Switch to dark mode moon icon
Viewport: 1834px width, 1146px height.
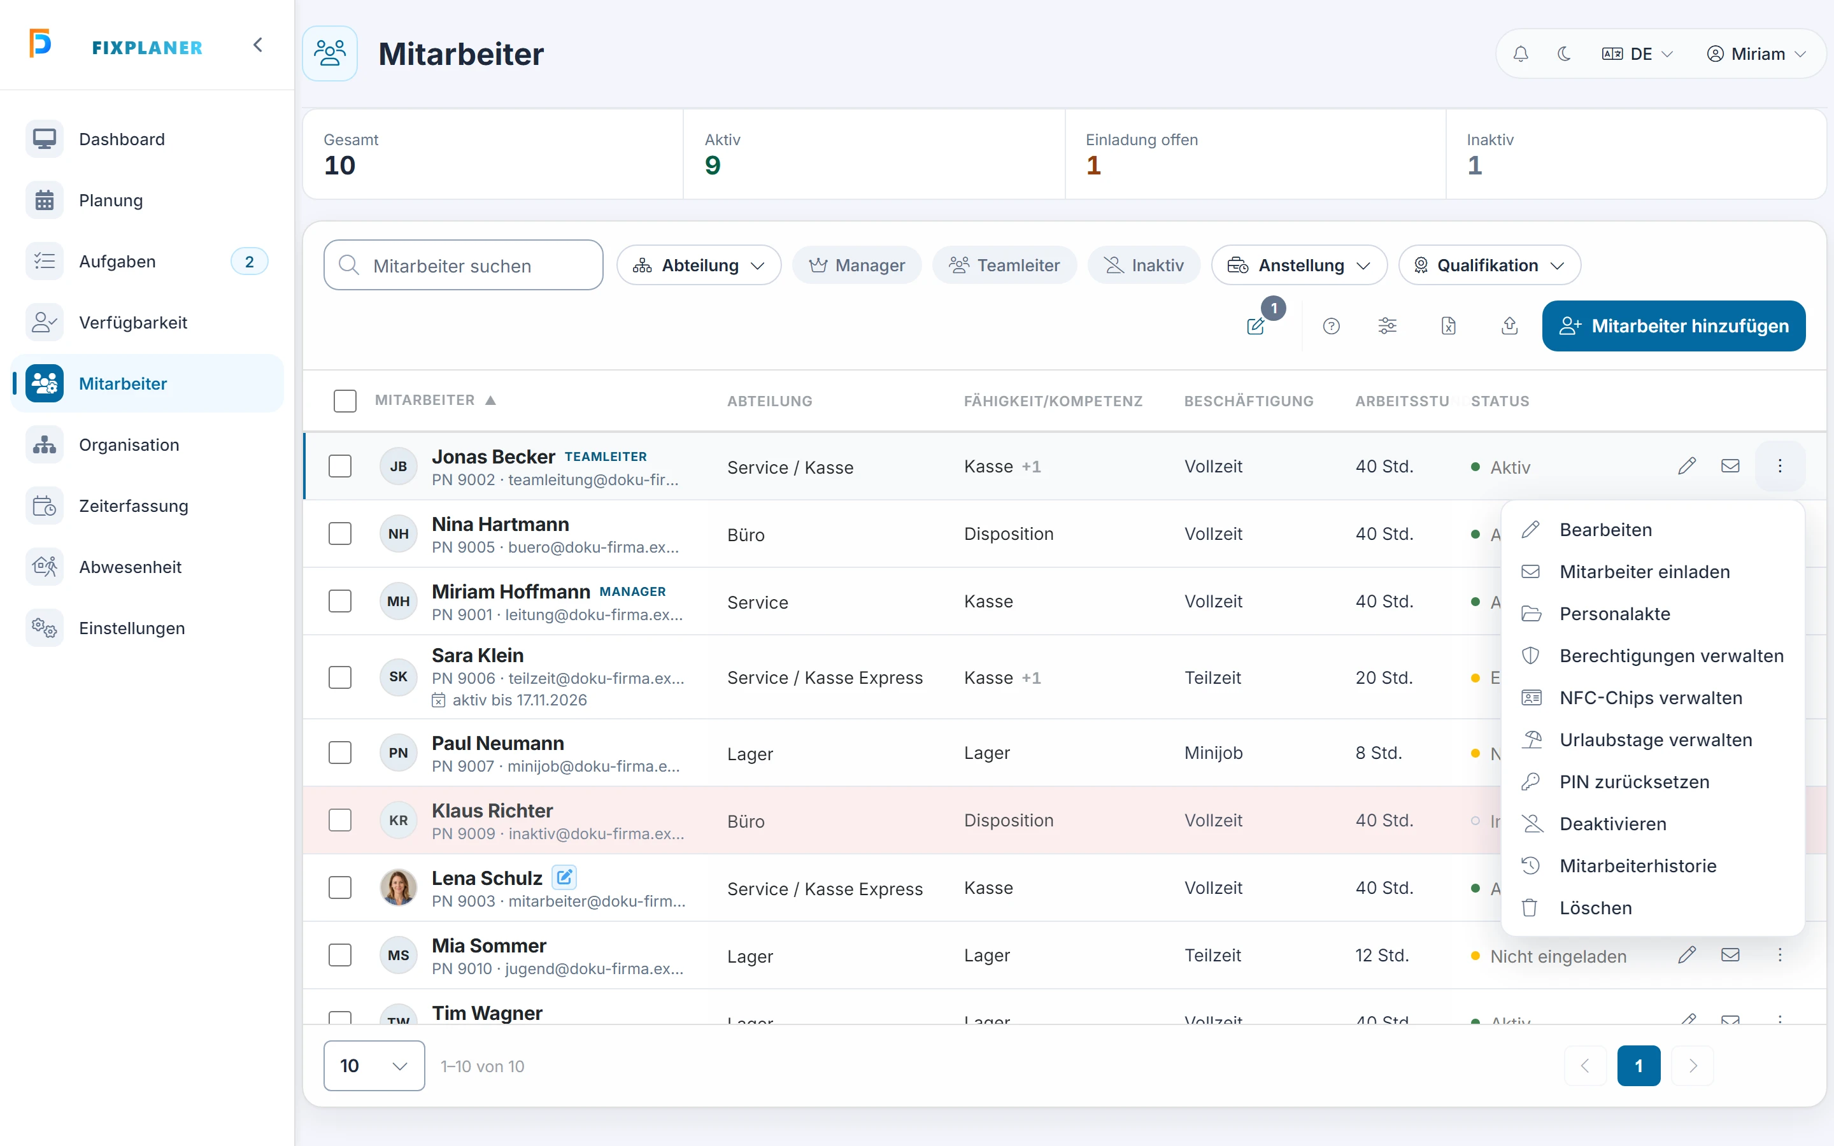click(x=1563, y=54)
